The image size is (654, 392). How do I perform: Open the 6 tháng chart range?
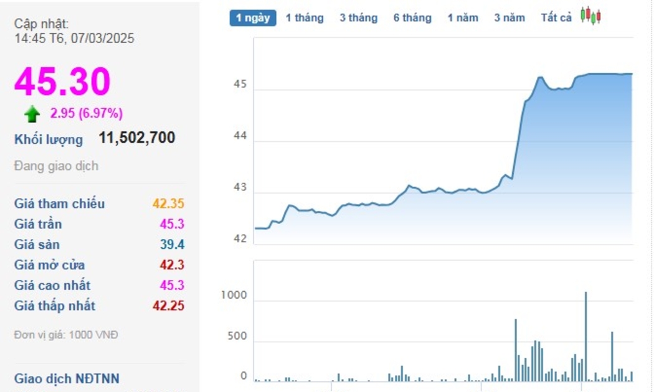pyautogui.click(x=412, y=18)
